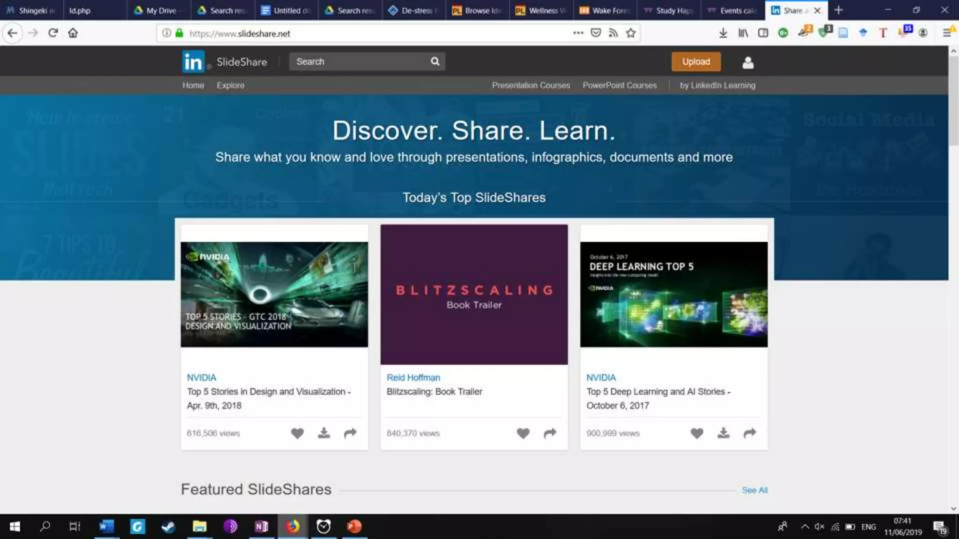The image size is (959, 539).
Task: Open the Firefox downloads arrow icon
Action: coord(723,33)
